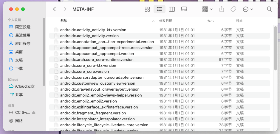Open 网络 in the sidebar
This screenshot has height=134, width=280.
pos(19,121)
